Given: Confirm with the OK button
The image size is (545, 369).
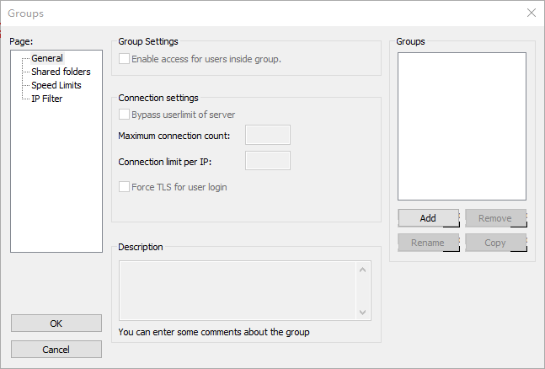Looking at the screenshot, I should click(x=56, y=324).
